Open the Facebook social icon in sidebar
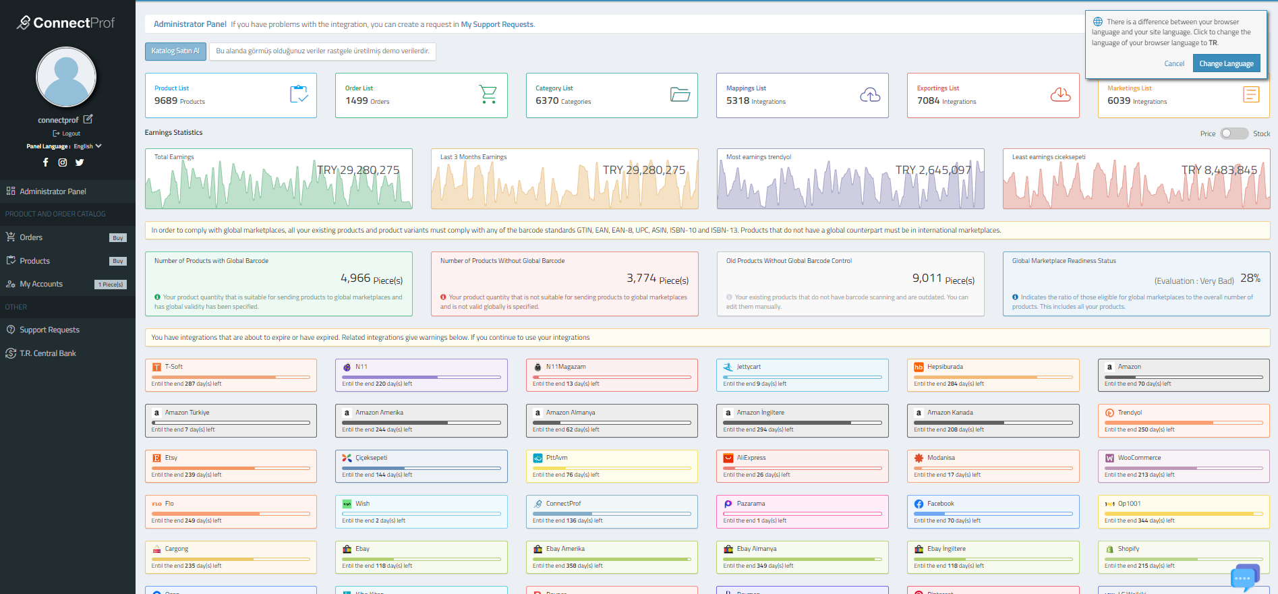 46,162
